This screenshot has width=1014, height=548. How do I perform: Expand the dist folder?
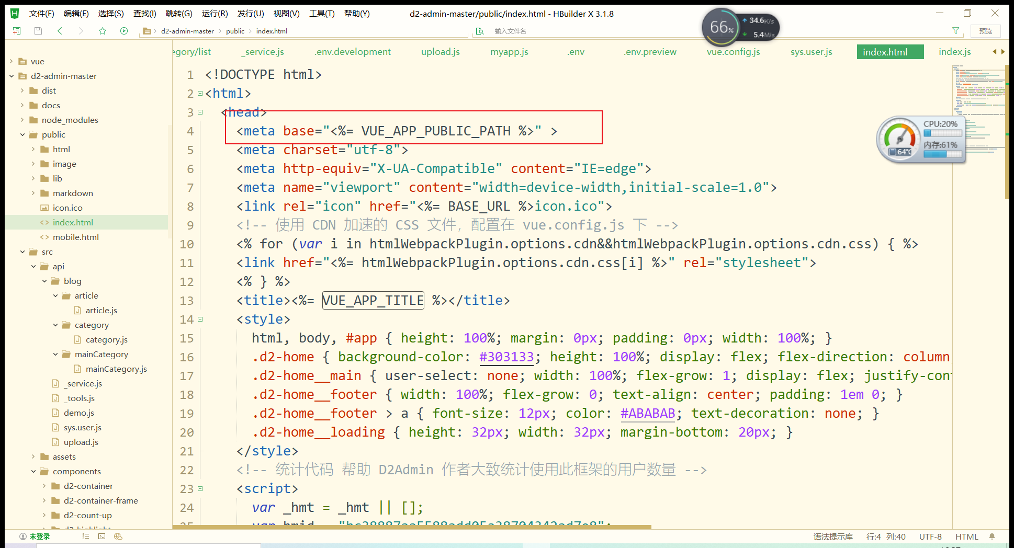click(22, 90)
